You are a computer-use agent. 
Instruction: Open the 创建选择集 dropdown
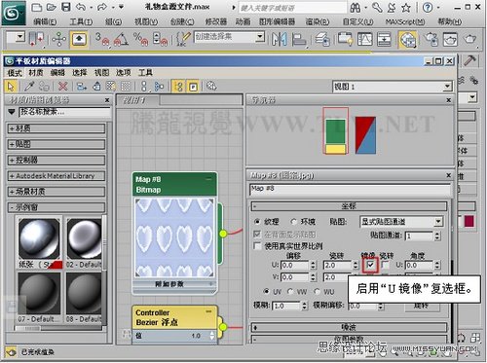coord(230,37)
